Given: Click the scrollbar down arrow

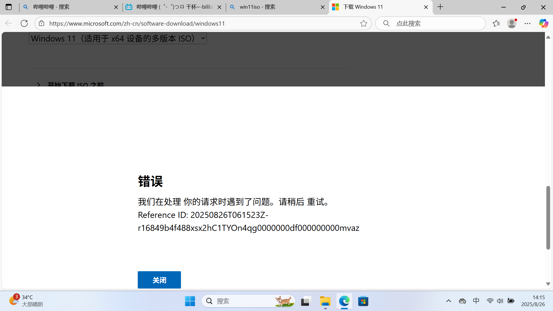Looking at the screenshot, I should click(548, 284).
